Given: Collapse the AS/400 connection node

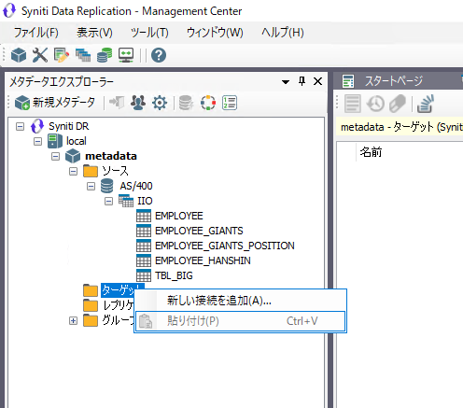Looking at the screenshot, I should click(x=91, y=186).
